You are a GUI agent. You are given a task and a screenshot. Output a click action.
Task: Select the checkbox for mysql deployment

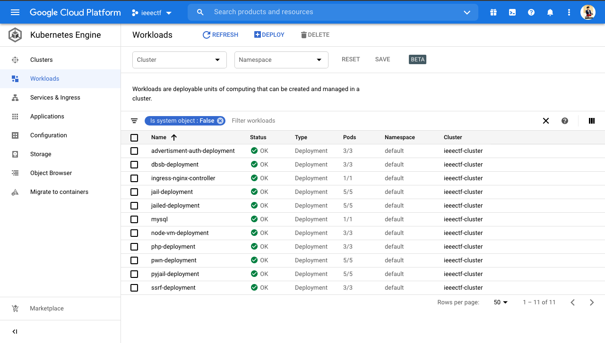(134, 219)
